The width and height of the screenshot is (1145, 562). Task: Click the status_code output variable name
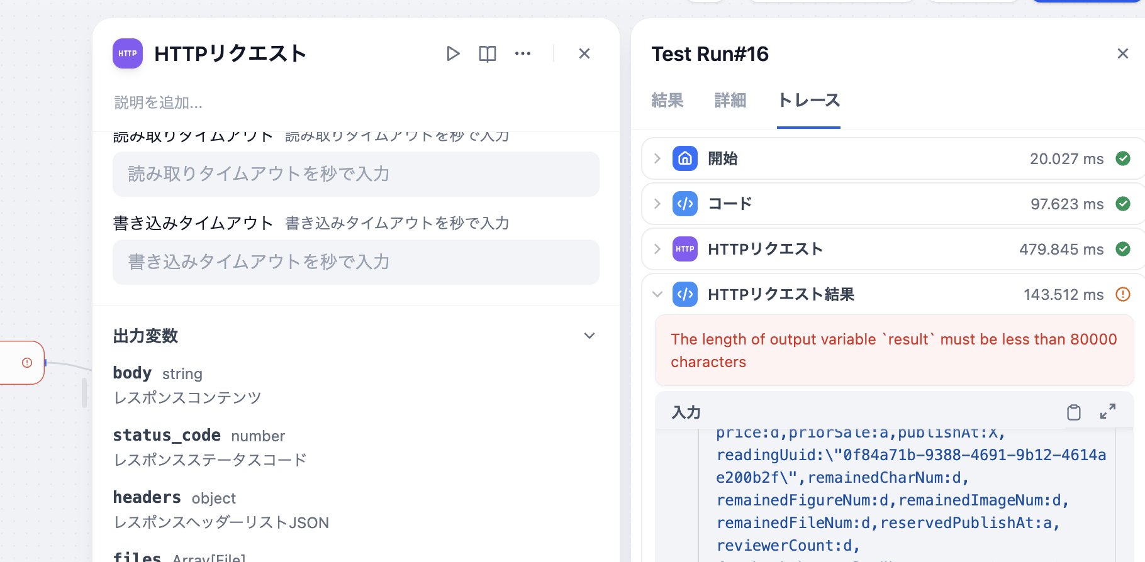click(x=167, y=435)
